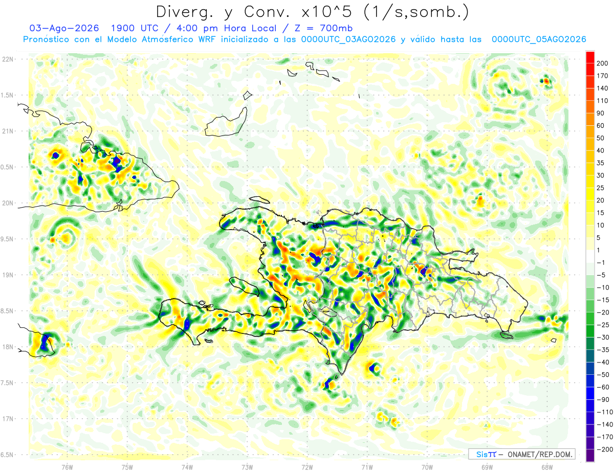Image resolution: width=614 pixels, height=474 pixels.
Task: Click the '20N' latitude label
Action: coord(8,203)
